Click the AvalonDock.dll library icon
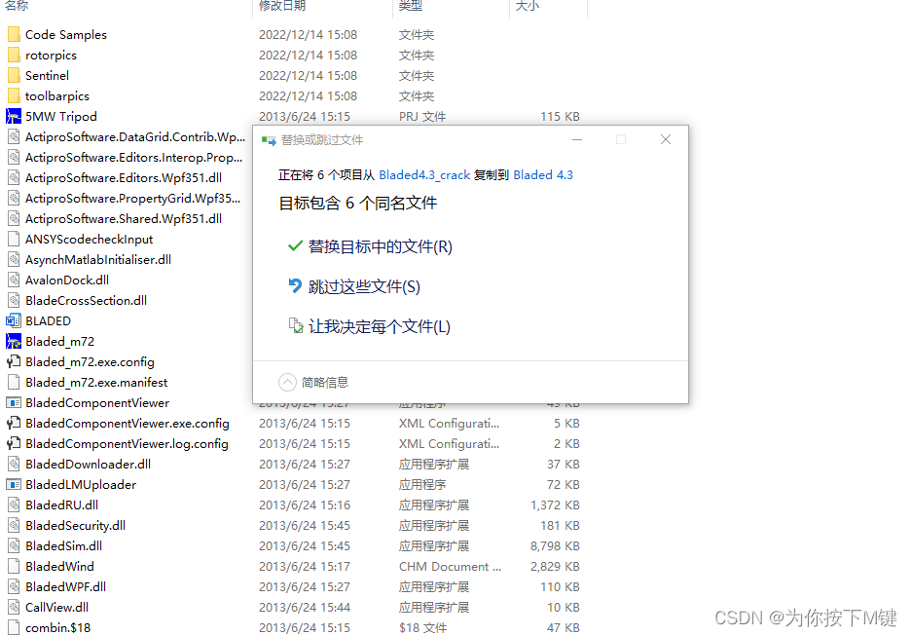This screenshot has height=636, width=912. 16,280
